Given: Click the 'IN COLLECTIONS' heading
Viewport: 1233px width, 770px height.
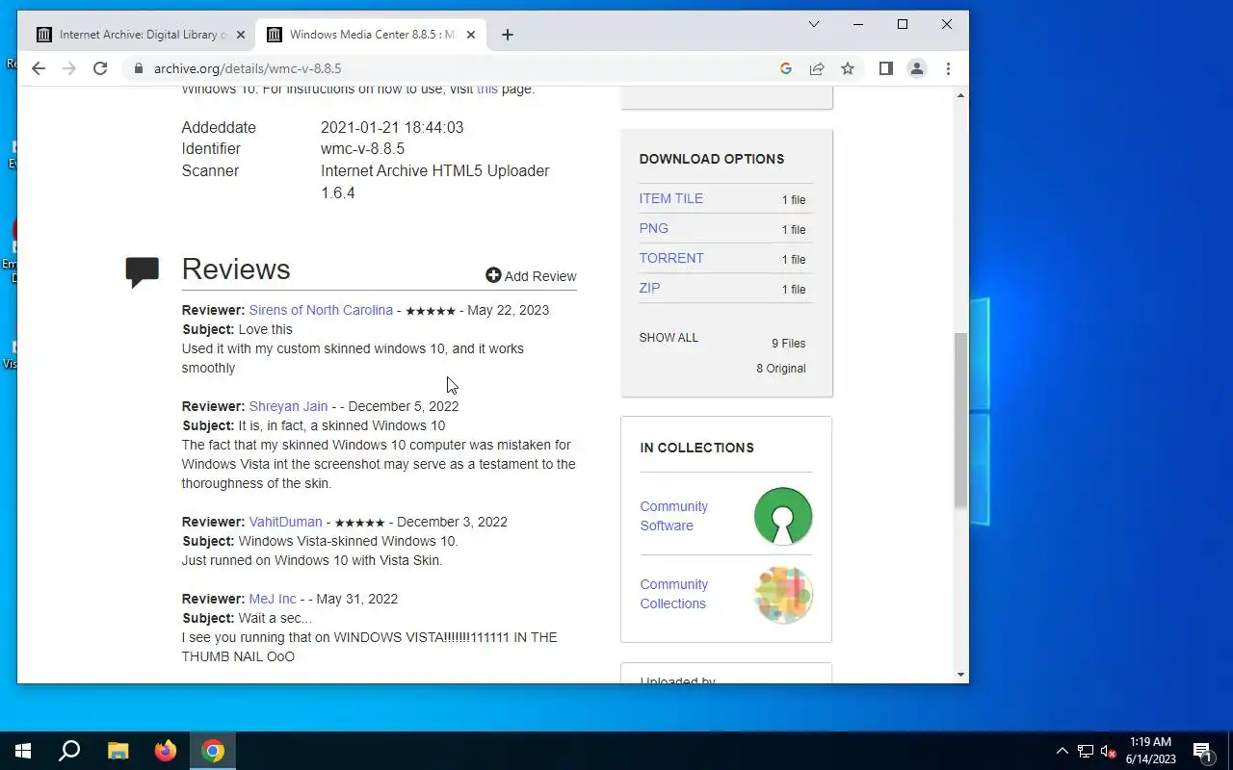Looking at the screenshot, I should pos(696,448).
